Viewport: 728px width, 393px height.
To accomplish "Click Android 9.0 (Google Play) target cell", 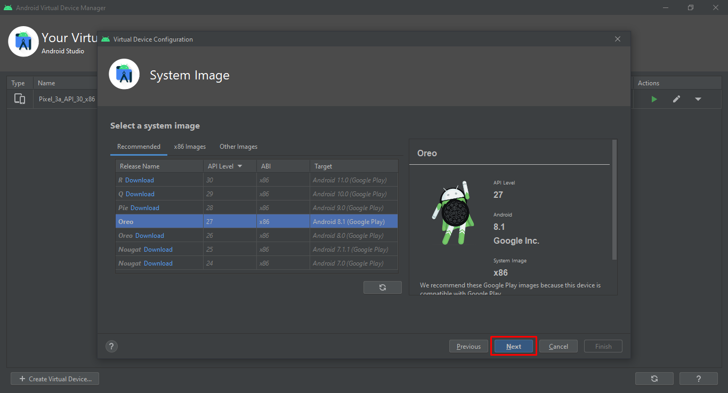I will pos(354,208).
